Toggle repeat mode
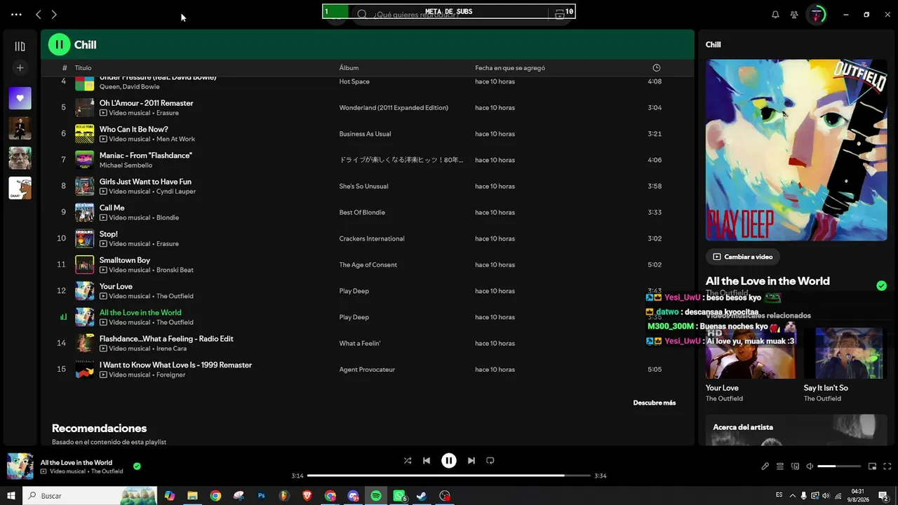Viewport: 898px width, 505px height. click(x=490, y=461)
